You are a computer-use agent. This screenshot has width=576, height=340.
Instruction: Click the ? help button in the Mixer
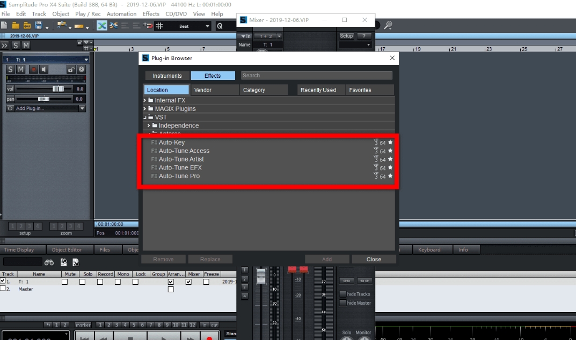coord(364,36)
